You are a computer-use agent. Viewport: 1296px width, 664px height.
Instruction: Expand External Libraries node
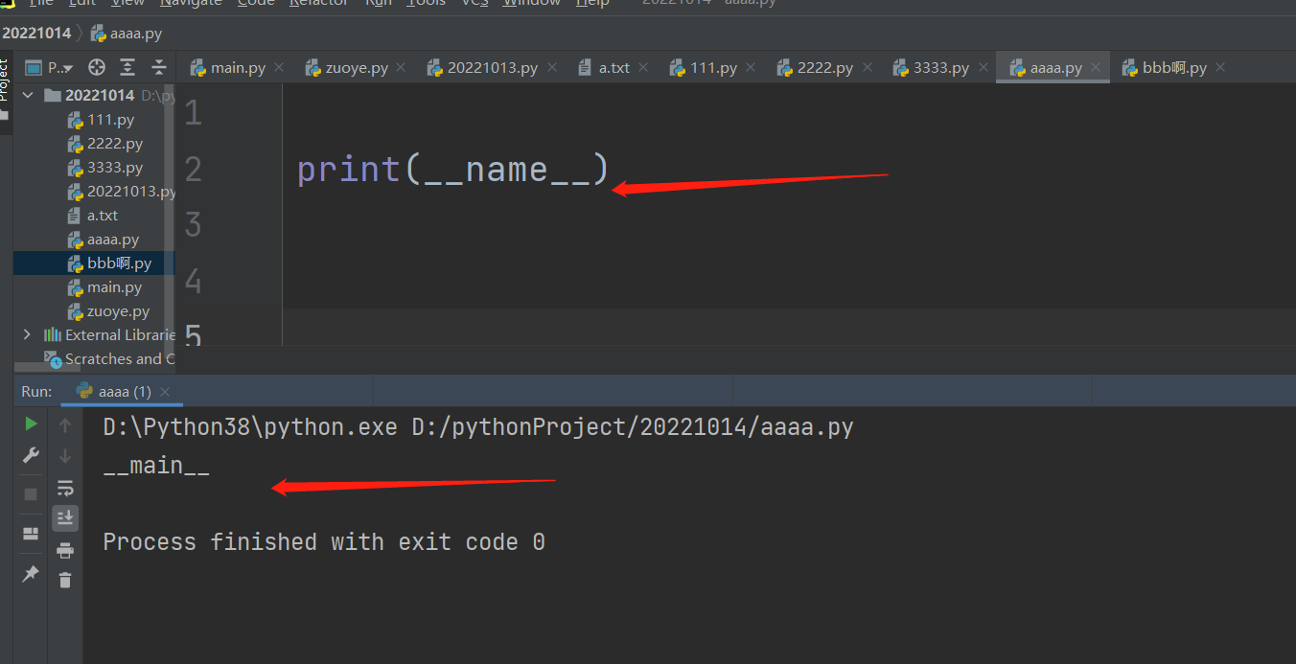pyautogui.click(x=27, y=334)
